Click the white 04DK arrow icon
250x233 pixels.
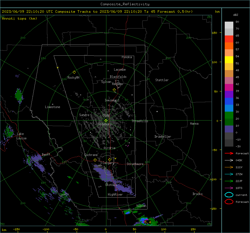(229, 160)
